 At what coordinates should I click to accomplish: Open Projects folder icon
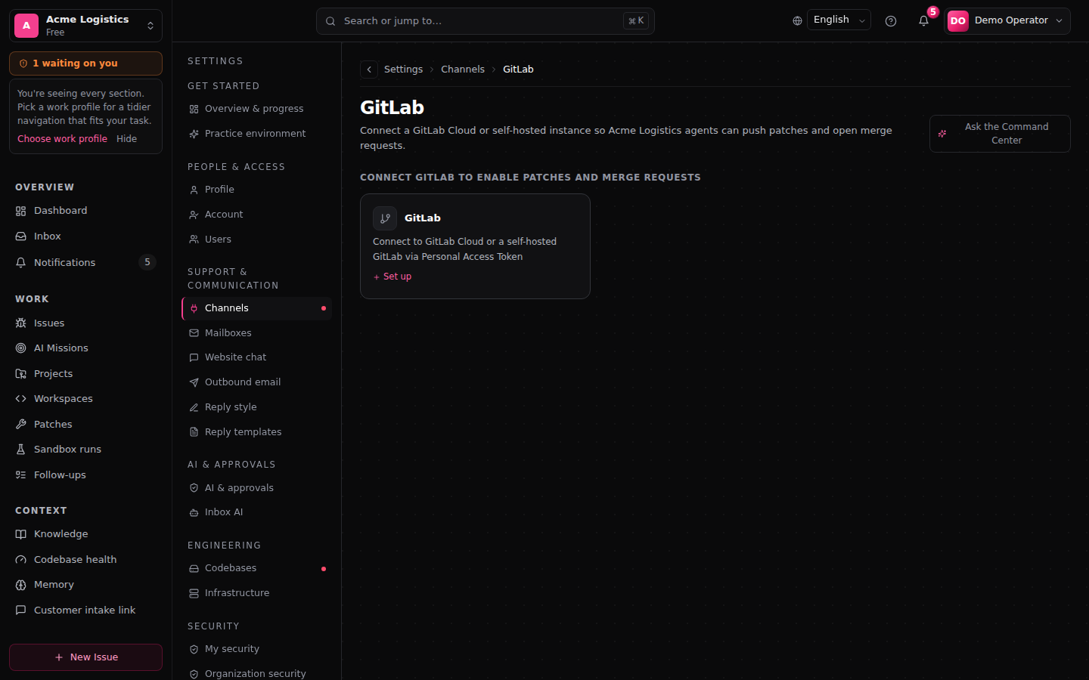[21, 374]
